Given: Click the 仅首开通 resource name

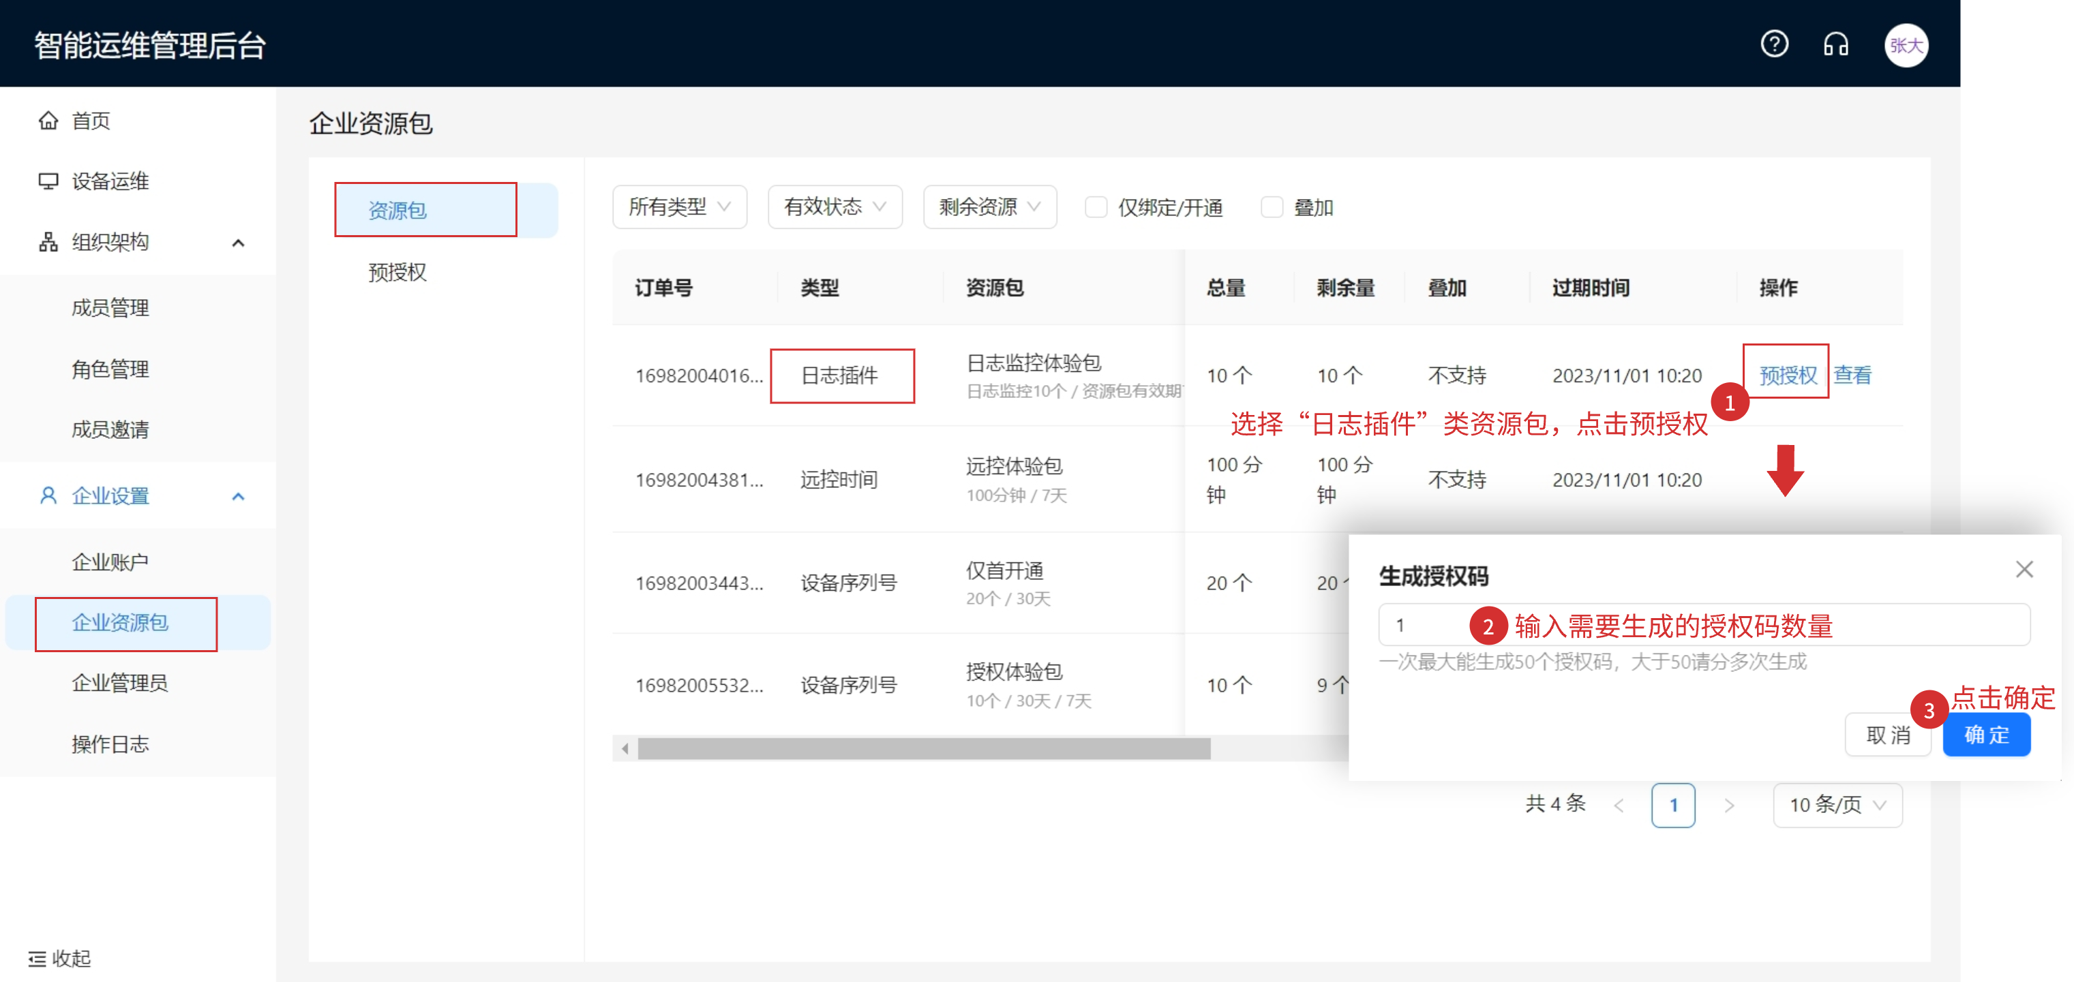Looking at the screenshot, I should 1004,570.
